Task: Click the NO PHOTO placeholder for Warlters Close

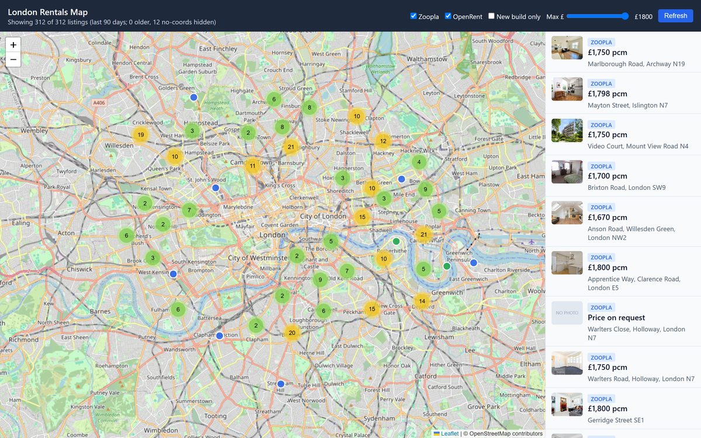Action: [x=567, y=313]
